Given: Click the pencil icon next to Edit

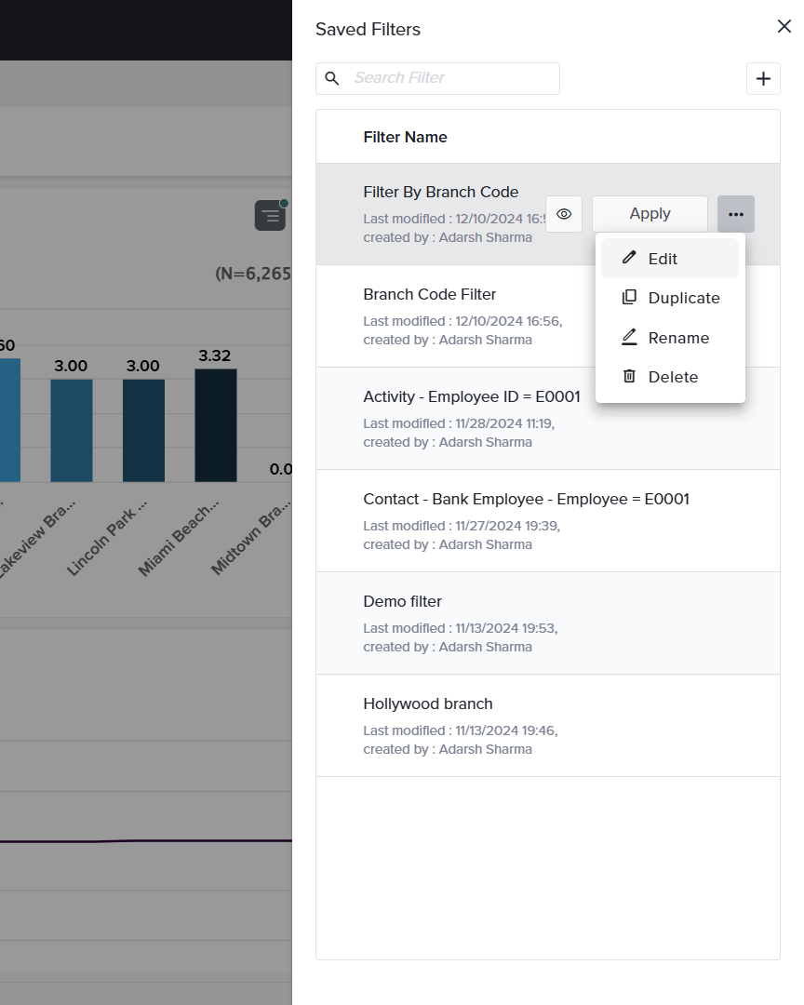Looking at the screenshot, I should [x=630, y=258].
